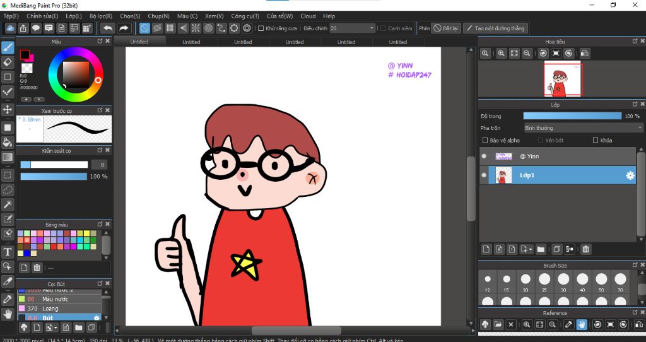646x342 pixels.
Task: Select the @ Yinn layer row
Action: click(558, 156)
